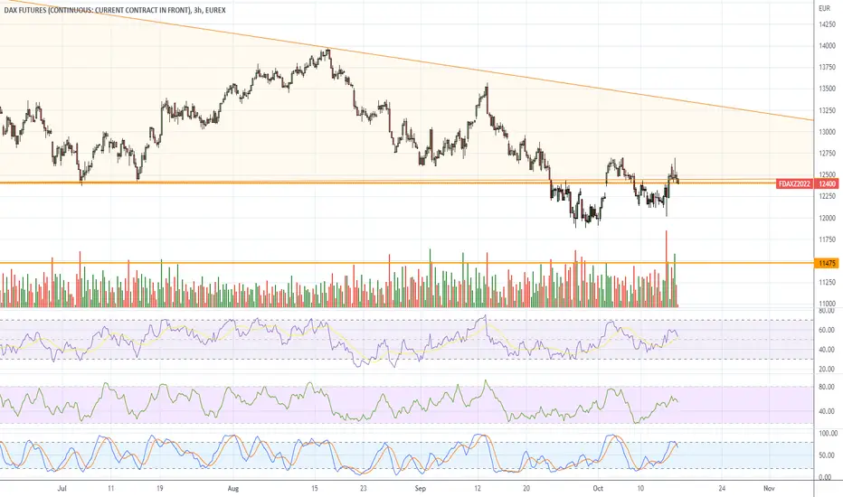This screenshot has width=843, height=497.
Task: Click the 23 date label on time axis
Action: 364,488
